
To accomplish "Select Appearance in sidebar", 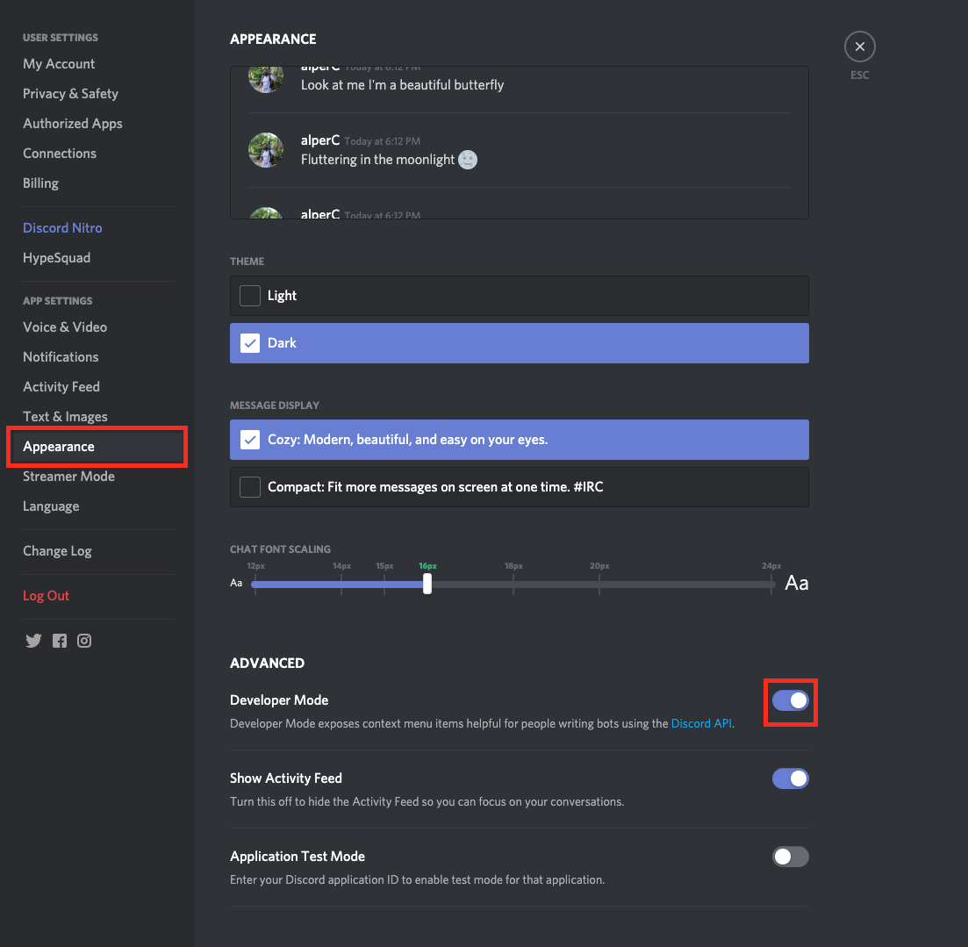I will 97,447.
